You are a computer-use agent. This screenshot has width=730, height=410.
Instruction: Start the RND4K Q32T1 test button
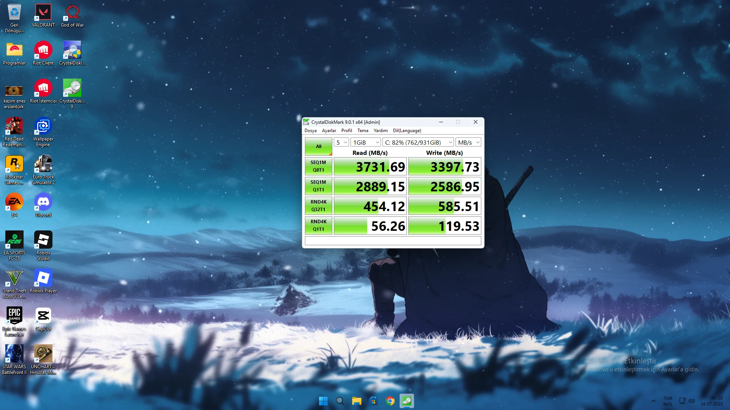[x=319, y=206]
